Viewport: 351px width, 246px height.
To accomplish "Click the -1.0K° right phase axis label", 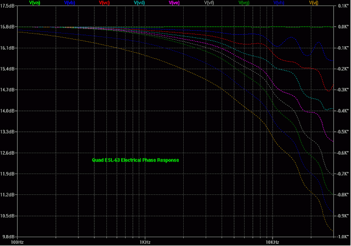I will tap(343, 237).
